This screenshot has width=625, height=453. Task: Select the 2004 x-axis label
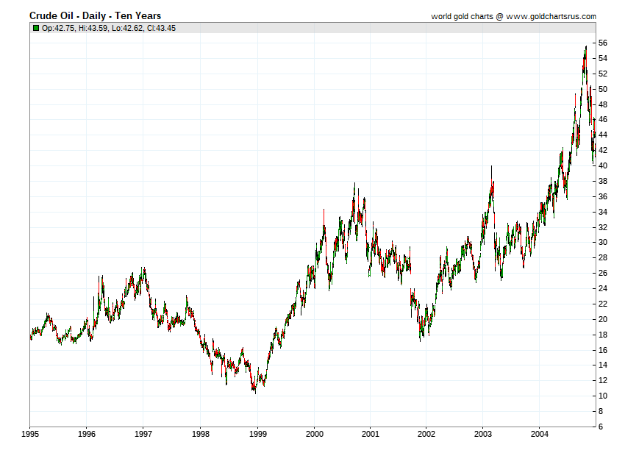tap(539, 434)
